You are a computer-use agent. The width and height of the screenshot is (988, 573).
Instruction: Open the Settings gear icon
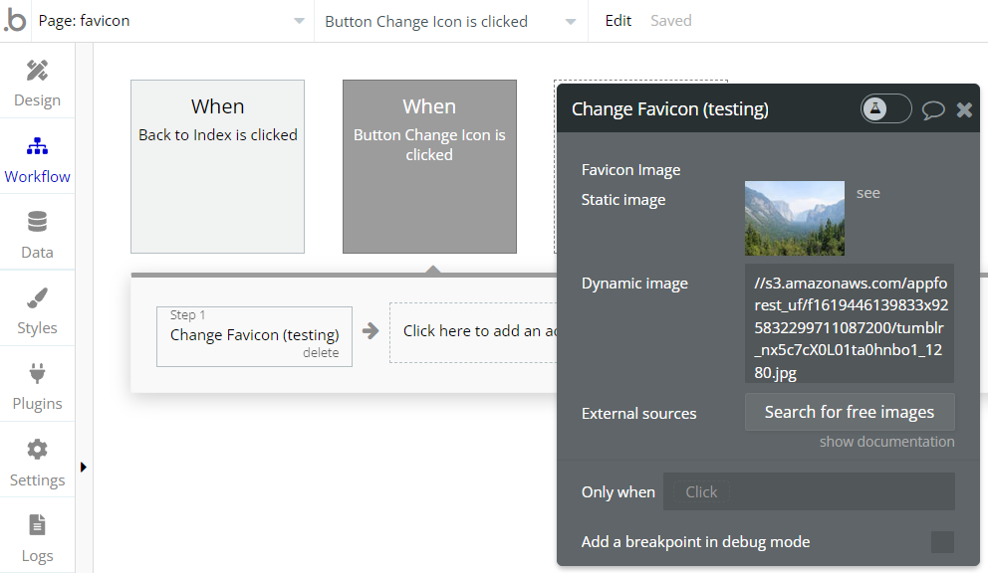pos(37,450)
